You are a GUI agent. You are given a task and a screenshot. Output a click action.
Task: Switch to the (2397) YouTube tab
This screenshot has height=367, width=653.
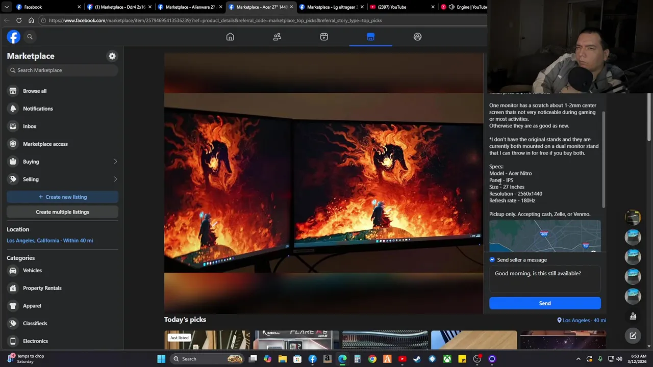coord(402,7)
